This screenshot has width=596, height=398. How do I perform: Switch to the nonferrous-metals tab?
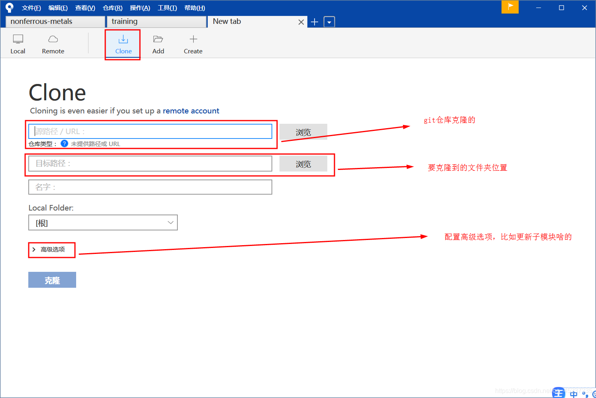pyautogui.click(x=55, y=21)
